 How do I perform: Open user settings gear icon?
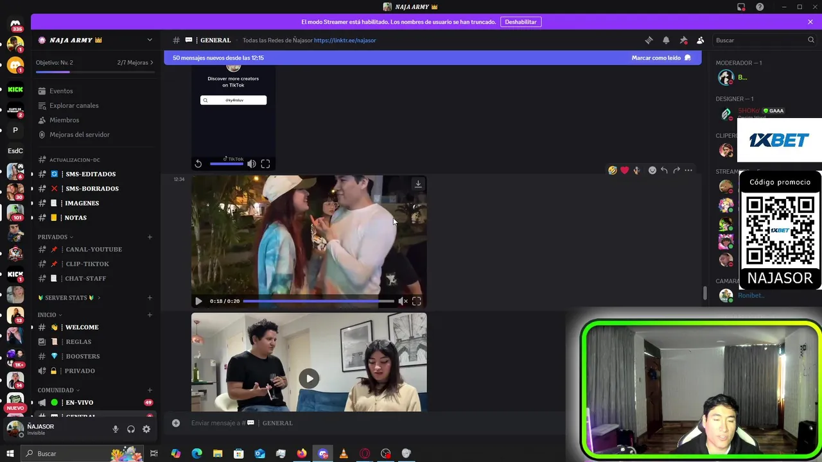click(146, 429)
